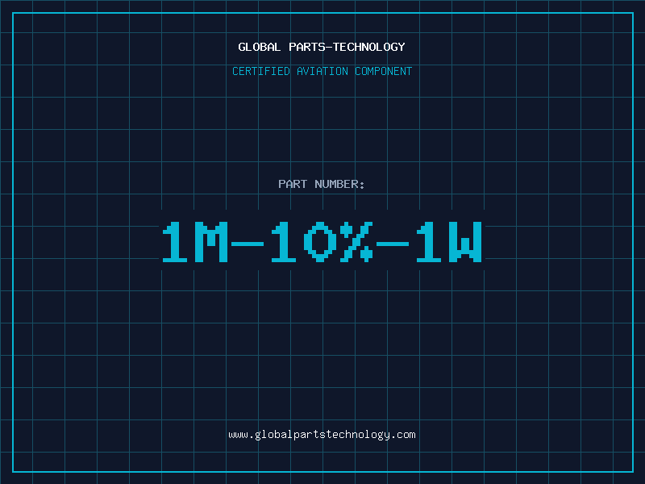Select the part number 1M-10%-1W

point(322,241)
